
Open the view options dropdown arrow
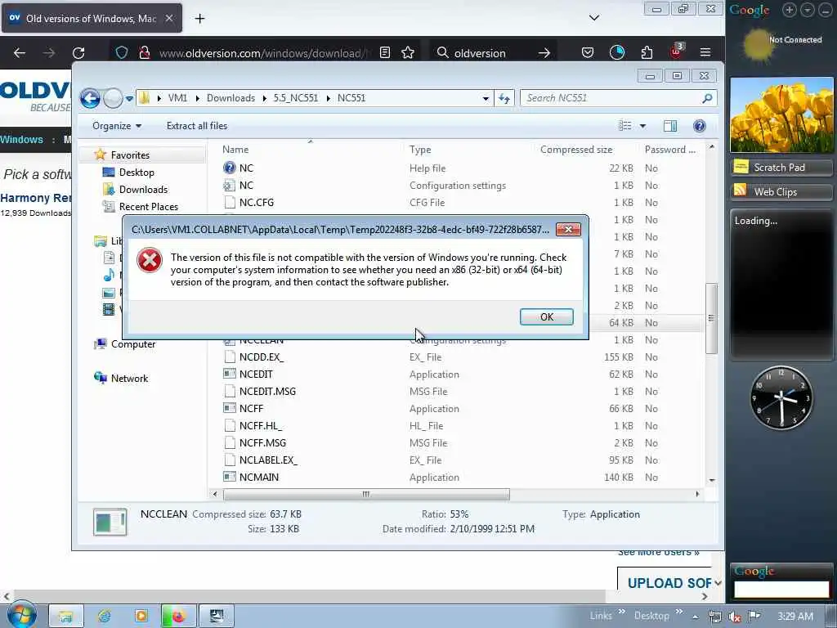[642, 126]
